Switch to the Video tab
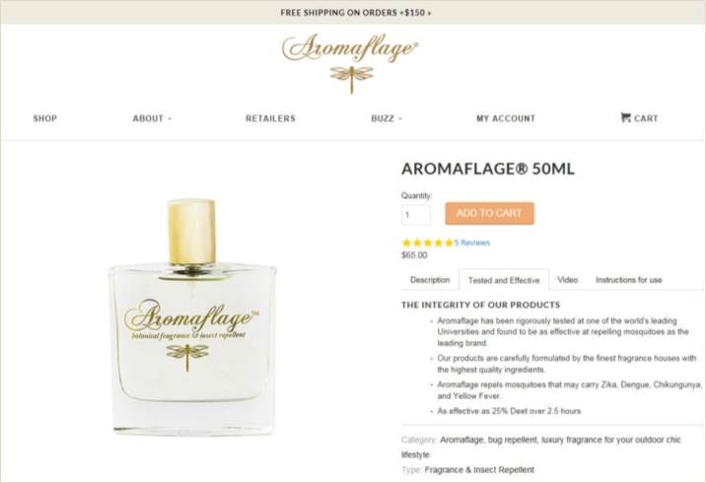The width and height of the screenshot is (706, 483). (567, 280)
